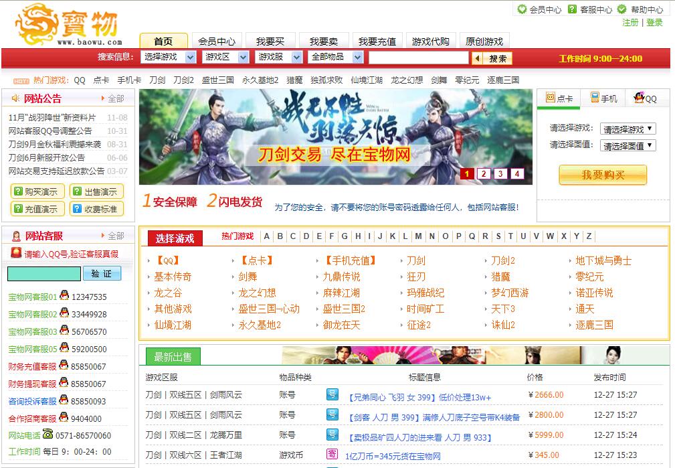Viewport: 675px width, 468px height.
Task: Filter games by letter Z
Action: click(589, 236)
